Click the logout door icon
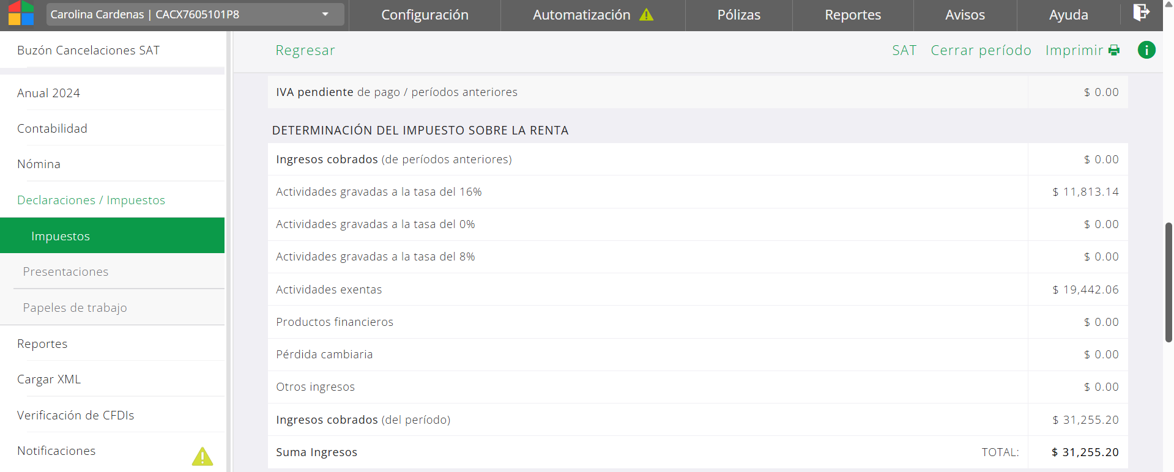Screen dimensions: 1174x472 point(1140,13)
